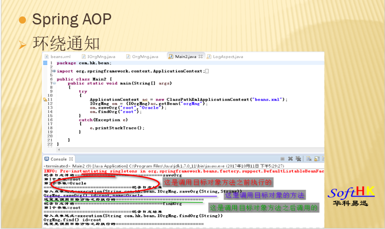Click 'public static void main' line
This screenshot has width=385, height=229.
click(x=120, y=83)
